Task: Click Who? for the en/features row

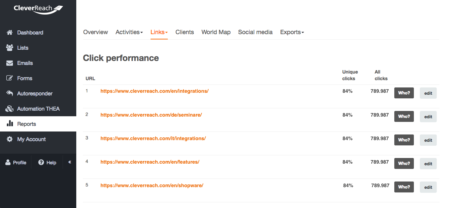Action: 404,164
